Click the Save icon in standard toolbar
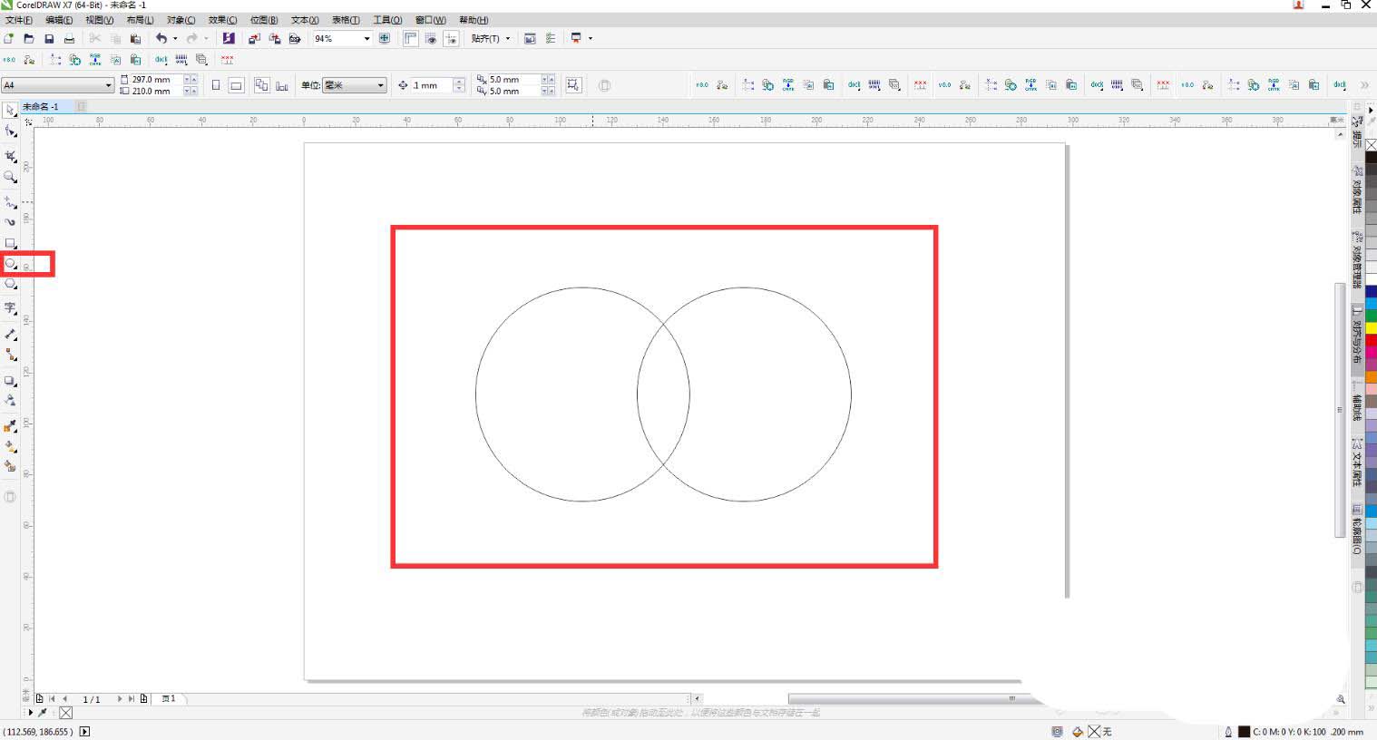 coord(49,39)
